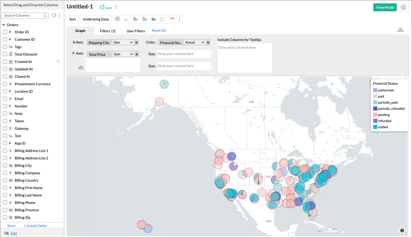Select the map chart icon

click(x=171, y=19)
